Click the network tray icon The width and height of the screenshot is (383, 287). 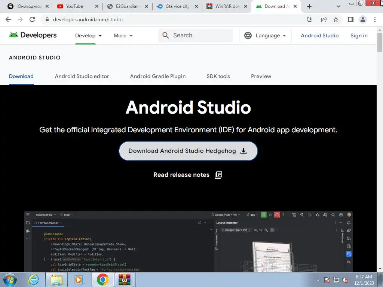tap(336, 280)
